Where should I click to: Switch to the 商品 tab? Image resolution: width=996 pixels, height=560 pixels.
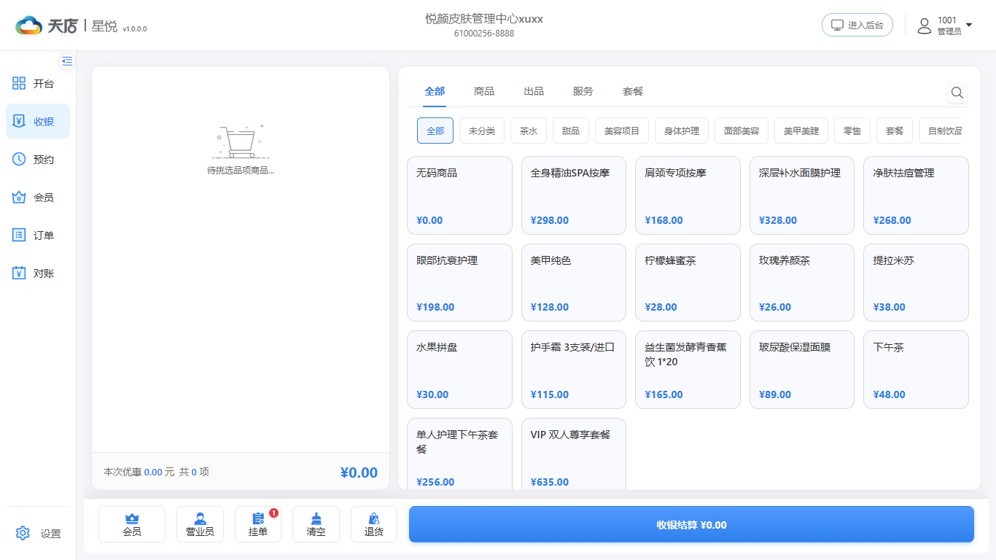[484, 91]
